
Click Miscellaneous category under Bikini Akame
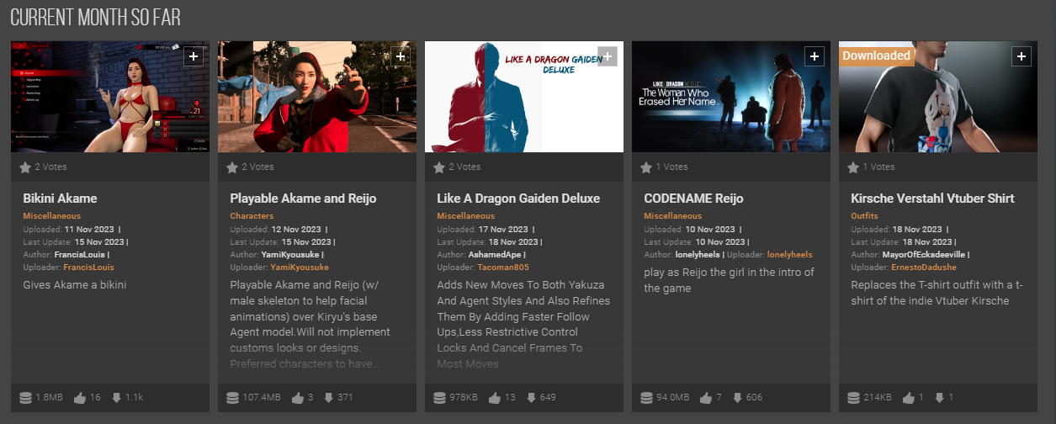[x=51, y=216]
